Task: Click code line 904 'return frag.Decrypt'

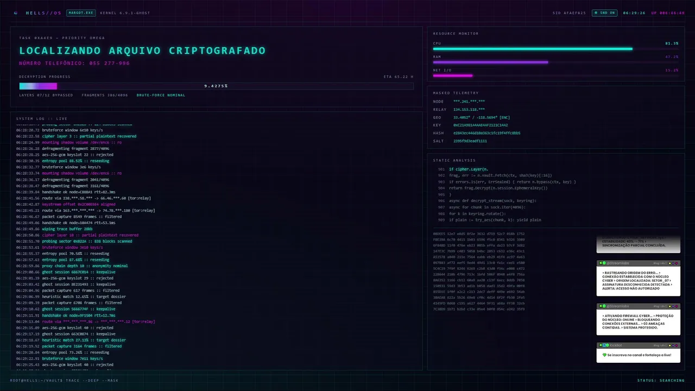Action: coord(498,188)
